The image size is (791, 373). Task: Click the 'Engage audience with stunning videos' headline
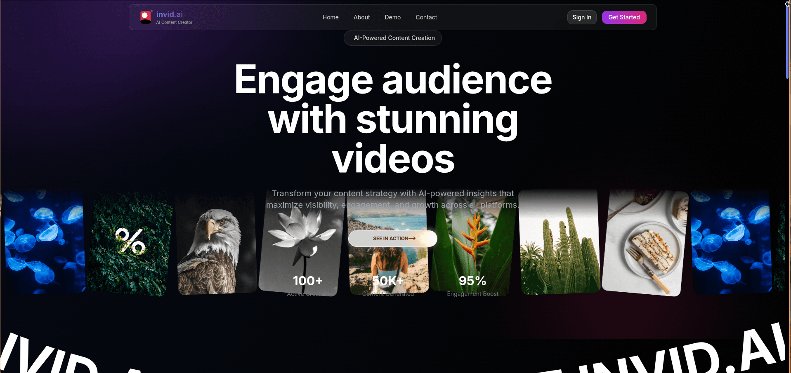393,119
